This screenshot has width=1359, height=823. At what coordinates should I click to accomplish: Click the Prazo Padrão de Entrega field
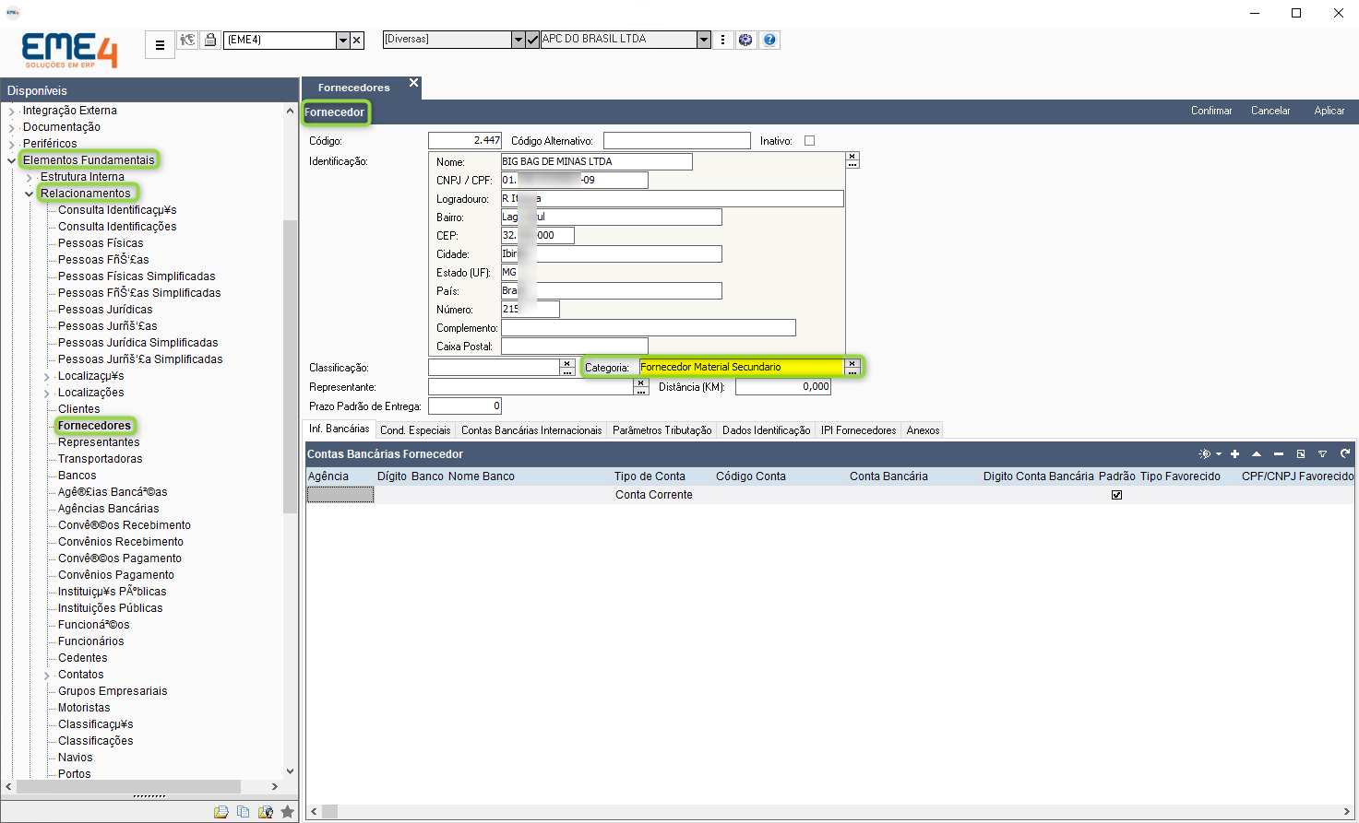[x=465, y=406]
